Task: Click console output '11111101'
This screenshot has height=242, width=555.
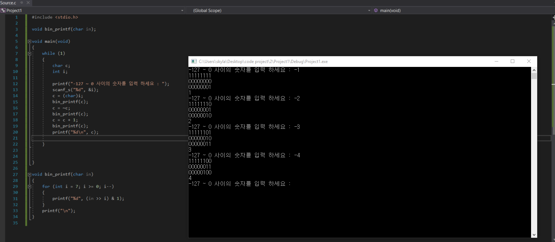Action: (200, 133)
